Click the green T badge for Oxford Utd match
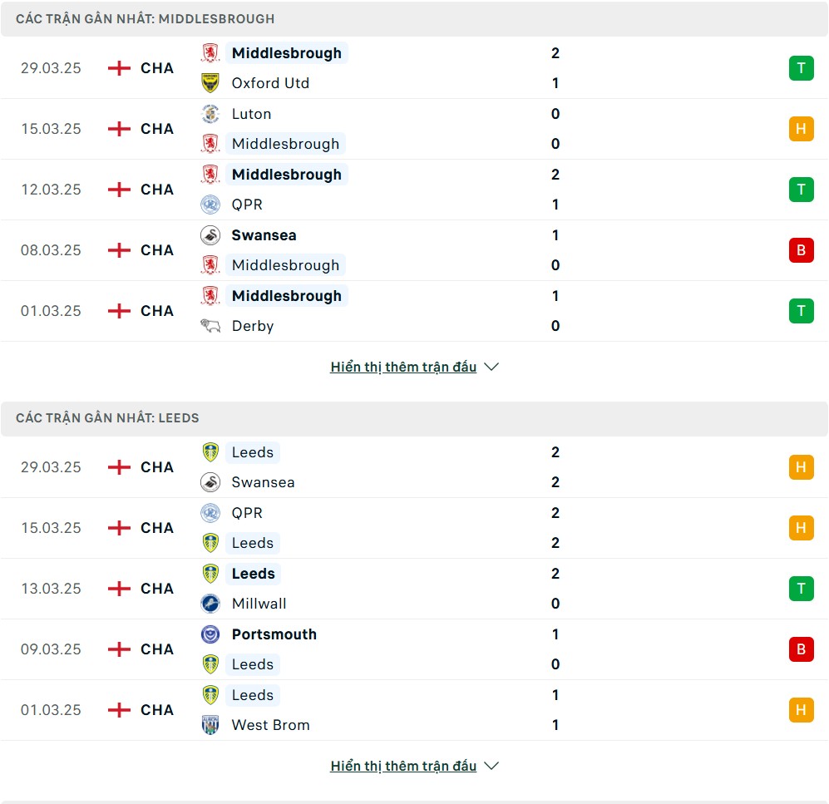 point(801,68)
